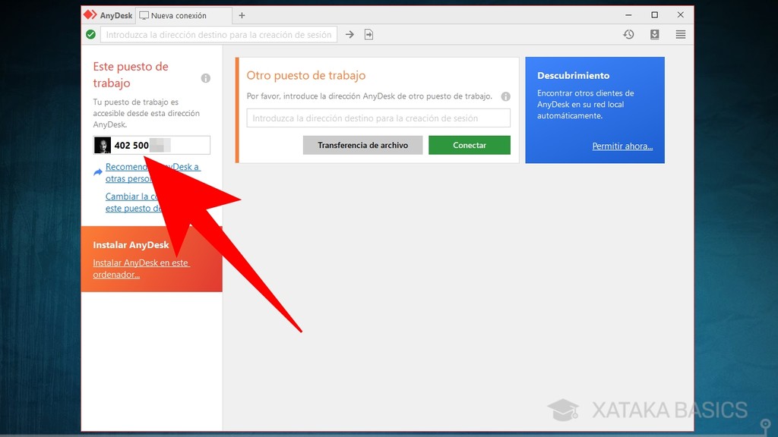Maximize the AnyDesk window

tap(654, 15)
